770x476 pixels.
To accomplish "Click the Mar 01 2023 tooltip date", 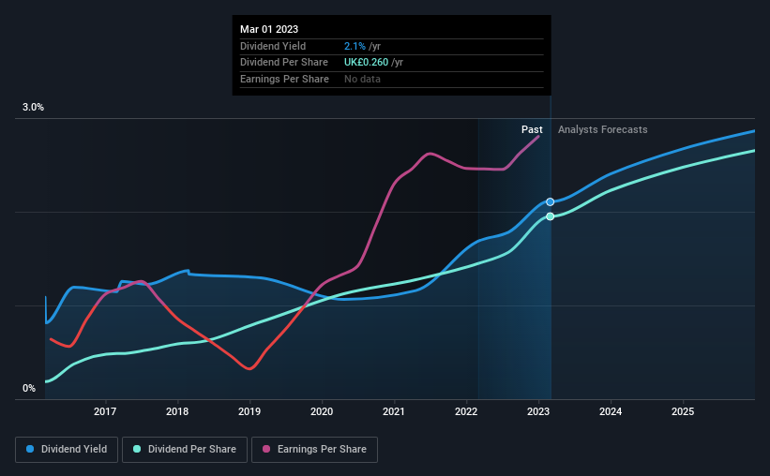I will coord(269,29).
